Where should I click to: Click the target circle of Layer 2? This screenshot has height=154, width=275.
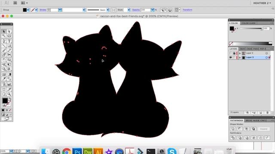pyautogui.click(x=266, y=53)
